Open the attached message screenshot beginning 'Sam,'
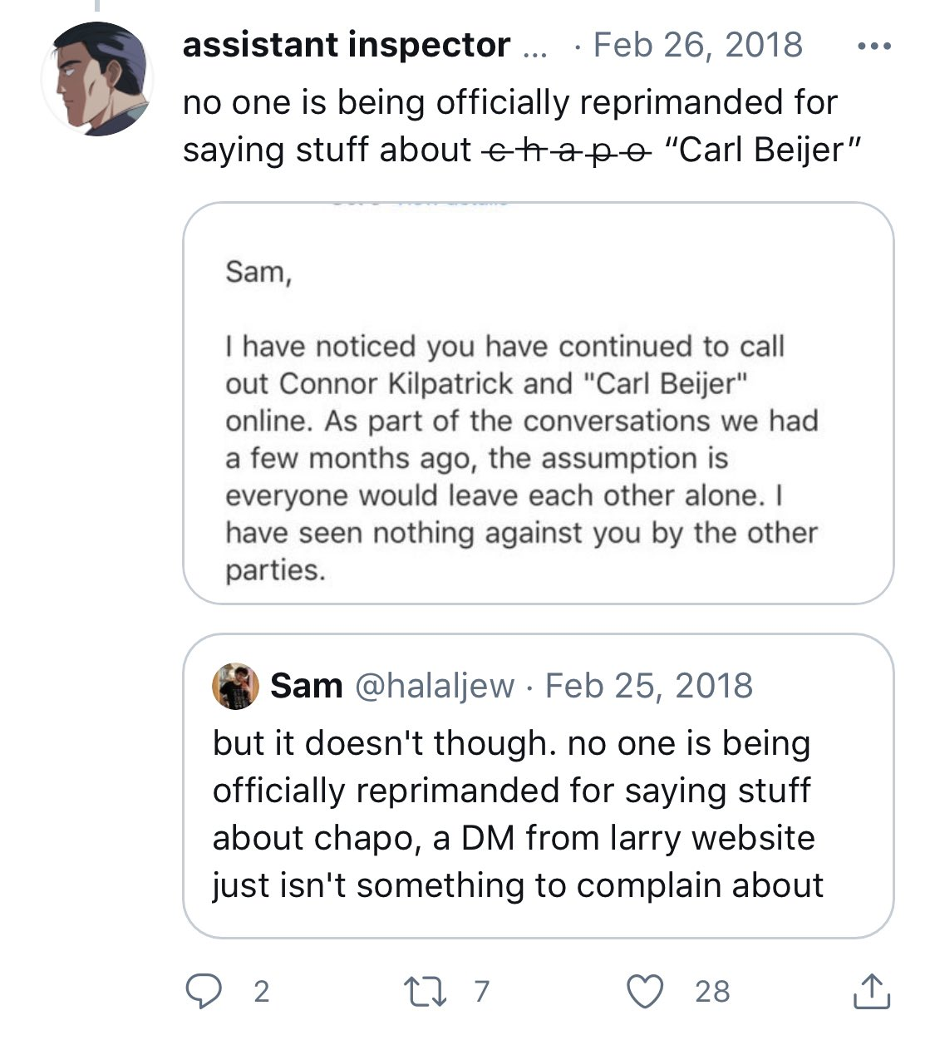 pyautogui.click(x=538, y=403)
